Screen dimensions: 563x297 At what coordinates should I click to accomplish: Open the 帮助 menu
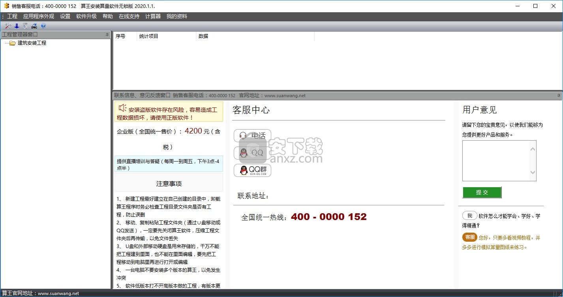108,16
